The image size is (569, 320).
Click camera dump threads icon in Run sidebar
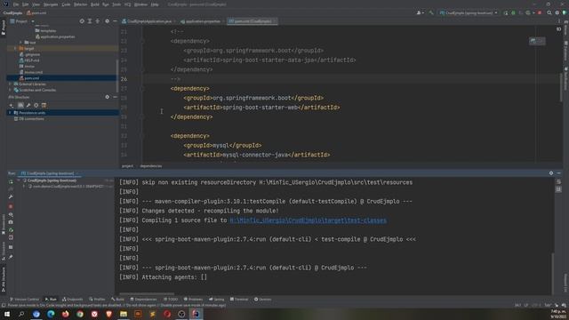(x=11, y=222)
